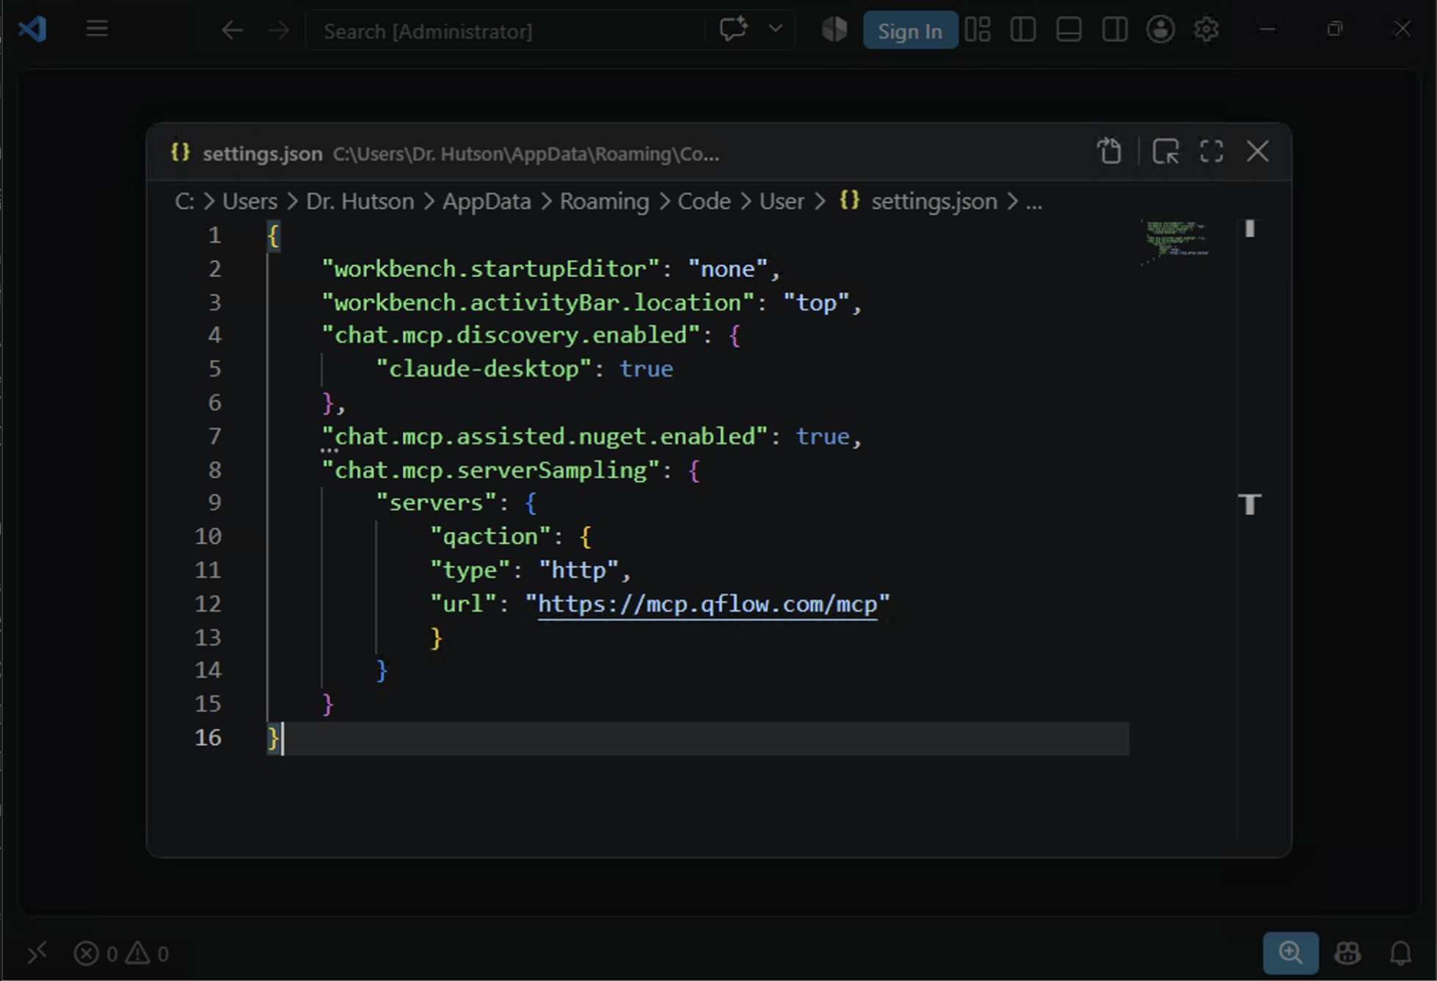Toggle the primary side bar

[x=1023, y=29]
